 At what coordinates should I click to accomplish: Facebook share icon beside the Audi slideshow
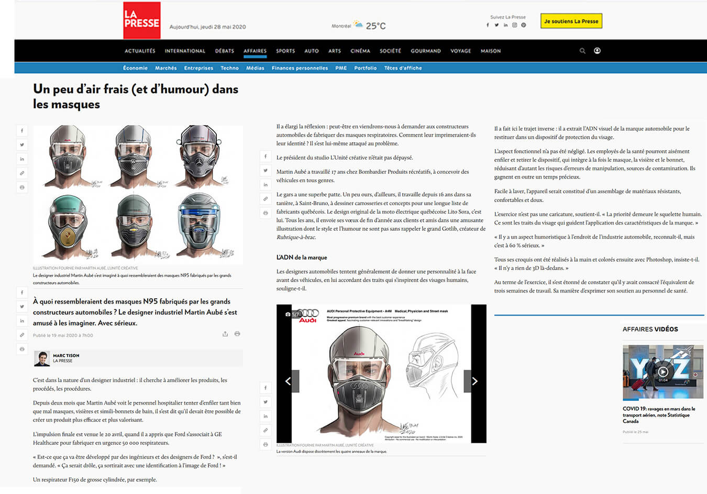[x=266, y=388]
